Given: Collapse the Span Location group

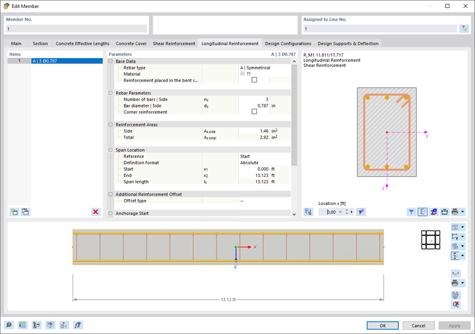Looking at the screenshot, I should tap(111, 149).
